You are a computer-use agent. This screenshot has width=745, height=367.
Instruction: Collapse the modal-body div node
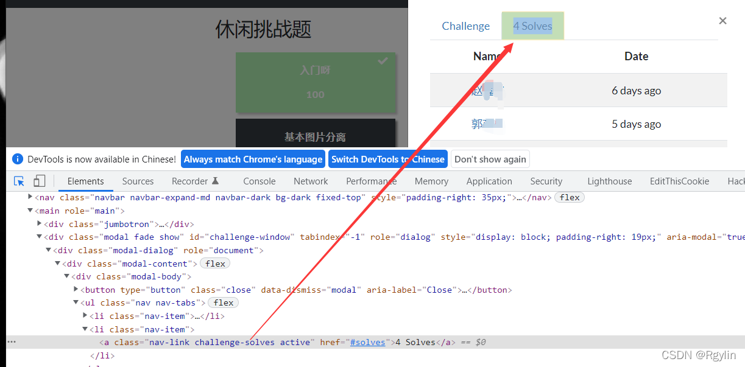67,277
